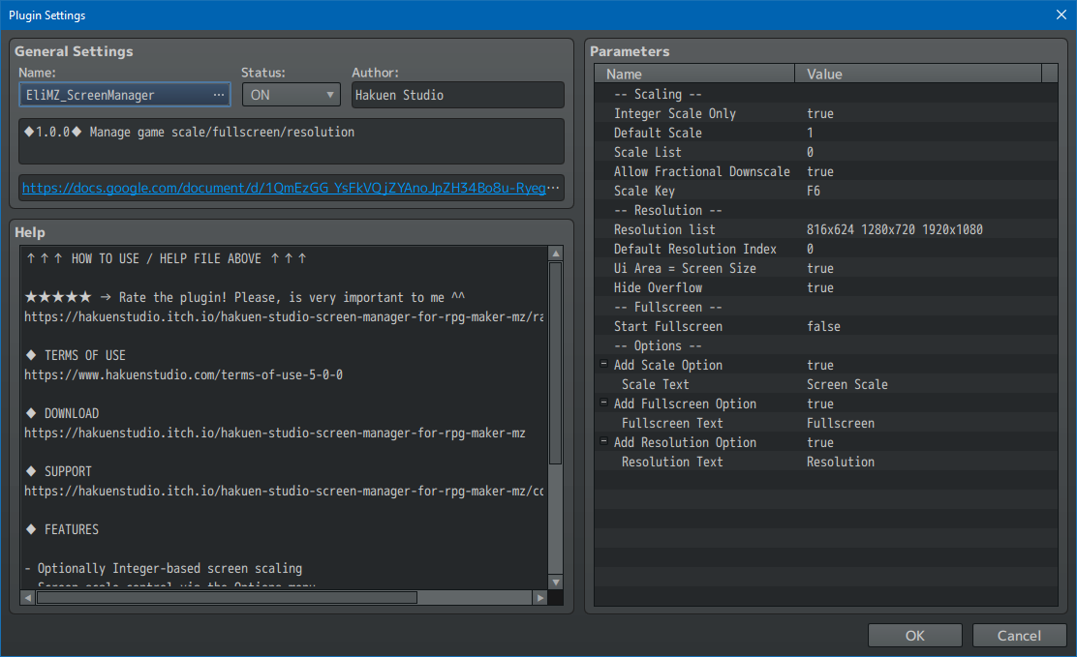Click the false value of Start Fullscreen

(823, 326)
